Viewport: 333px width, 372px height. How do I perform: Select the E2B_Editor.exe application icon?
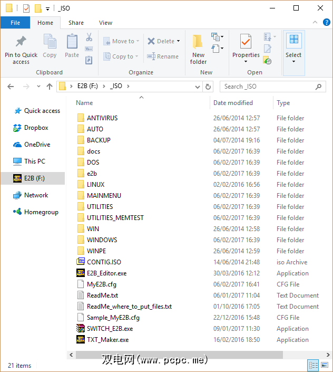[x=81, y=273]
